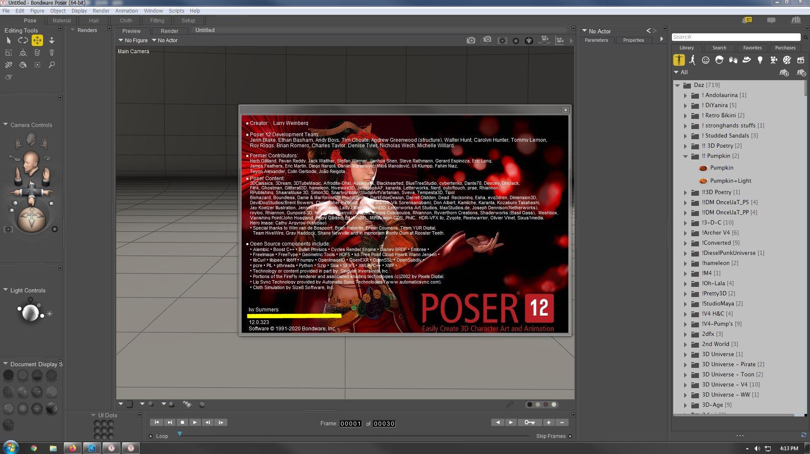Viewport: 810px width, 454px height.
Task: Open Firefox from the taskbar
Action: point(72,448)
